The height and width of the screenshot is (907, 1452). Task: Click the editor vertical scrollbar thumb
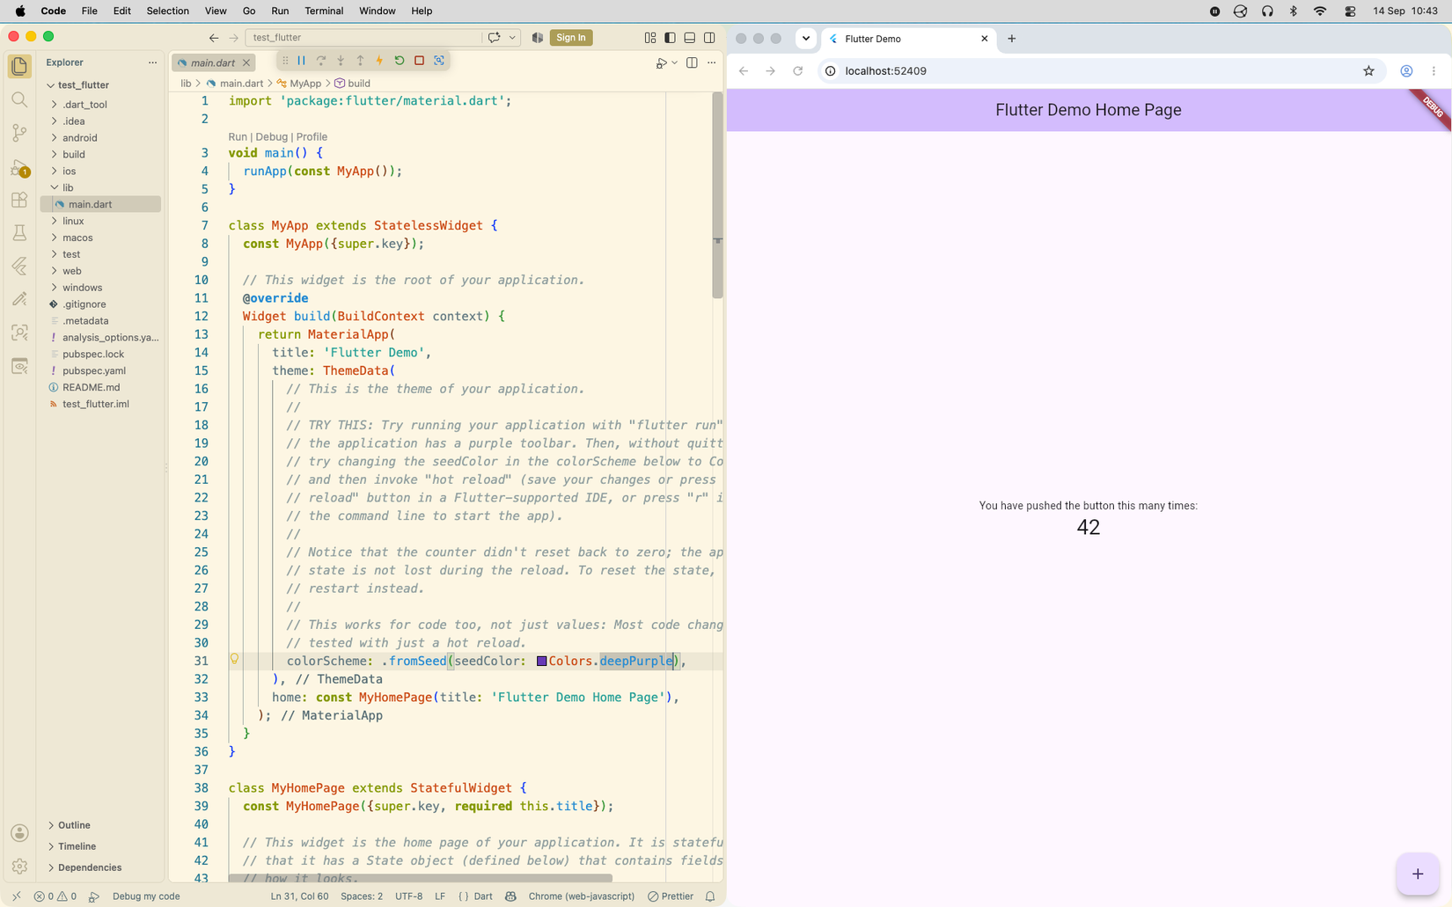pos(717,194)
